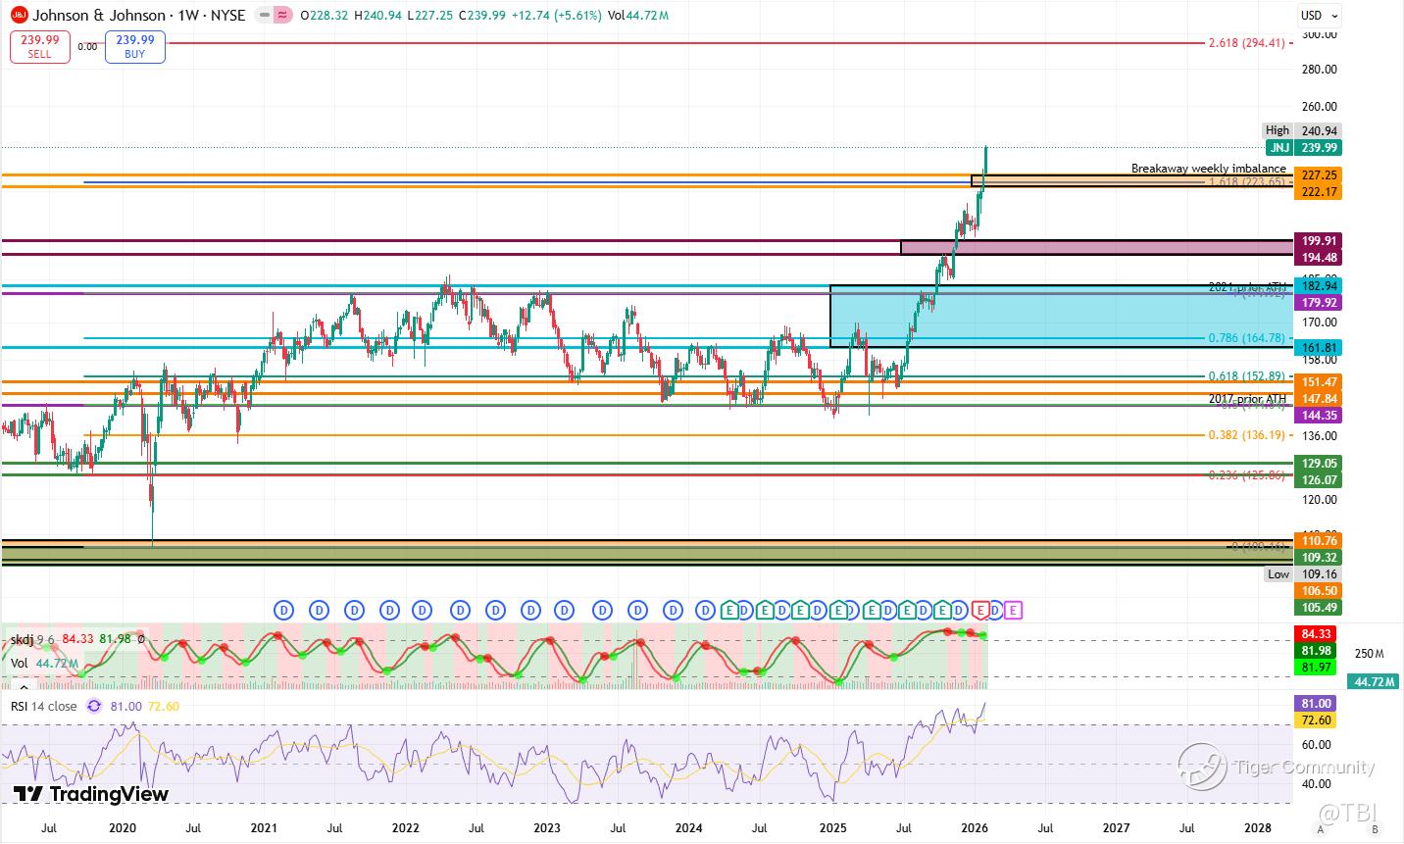Viewport: 1404px width, 844px height.
Task: Click the purple 144.35 price axis label
Action: point(1318,416)
